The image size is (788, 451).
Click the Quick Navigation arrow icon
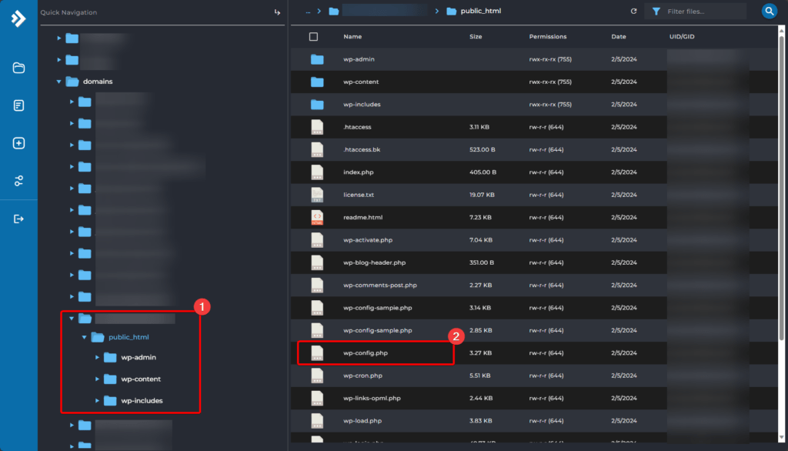(x=277, y=12)
